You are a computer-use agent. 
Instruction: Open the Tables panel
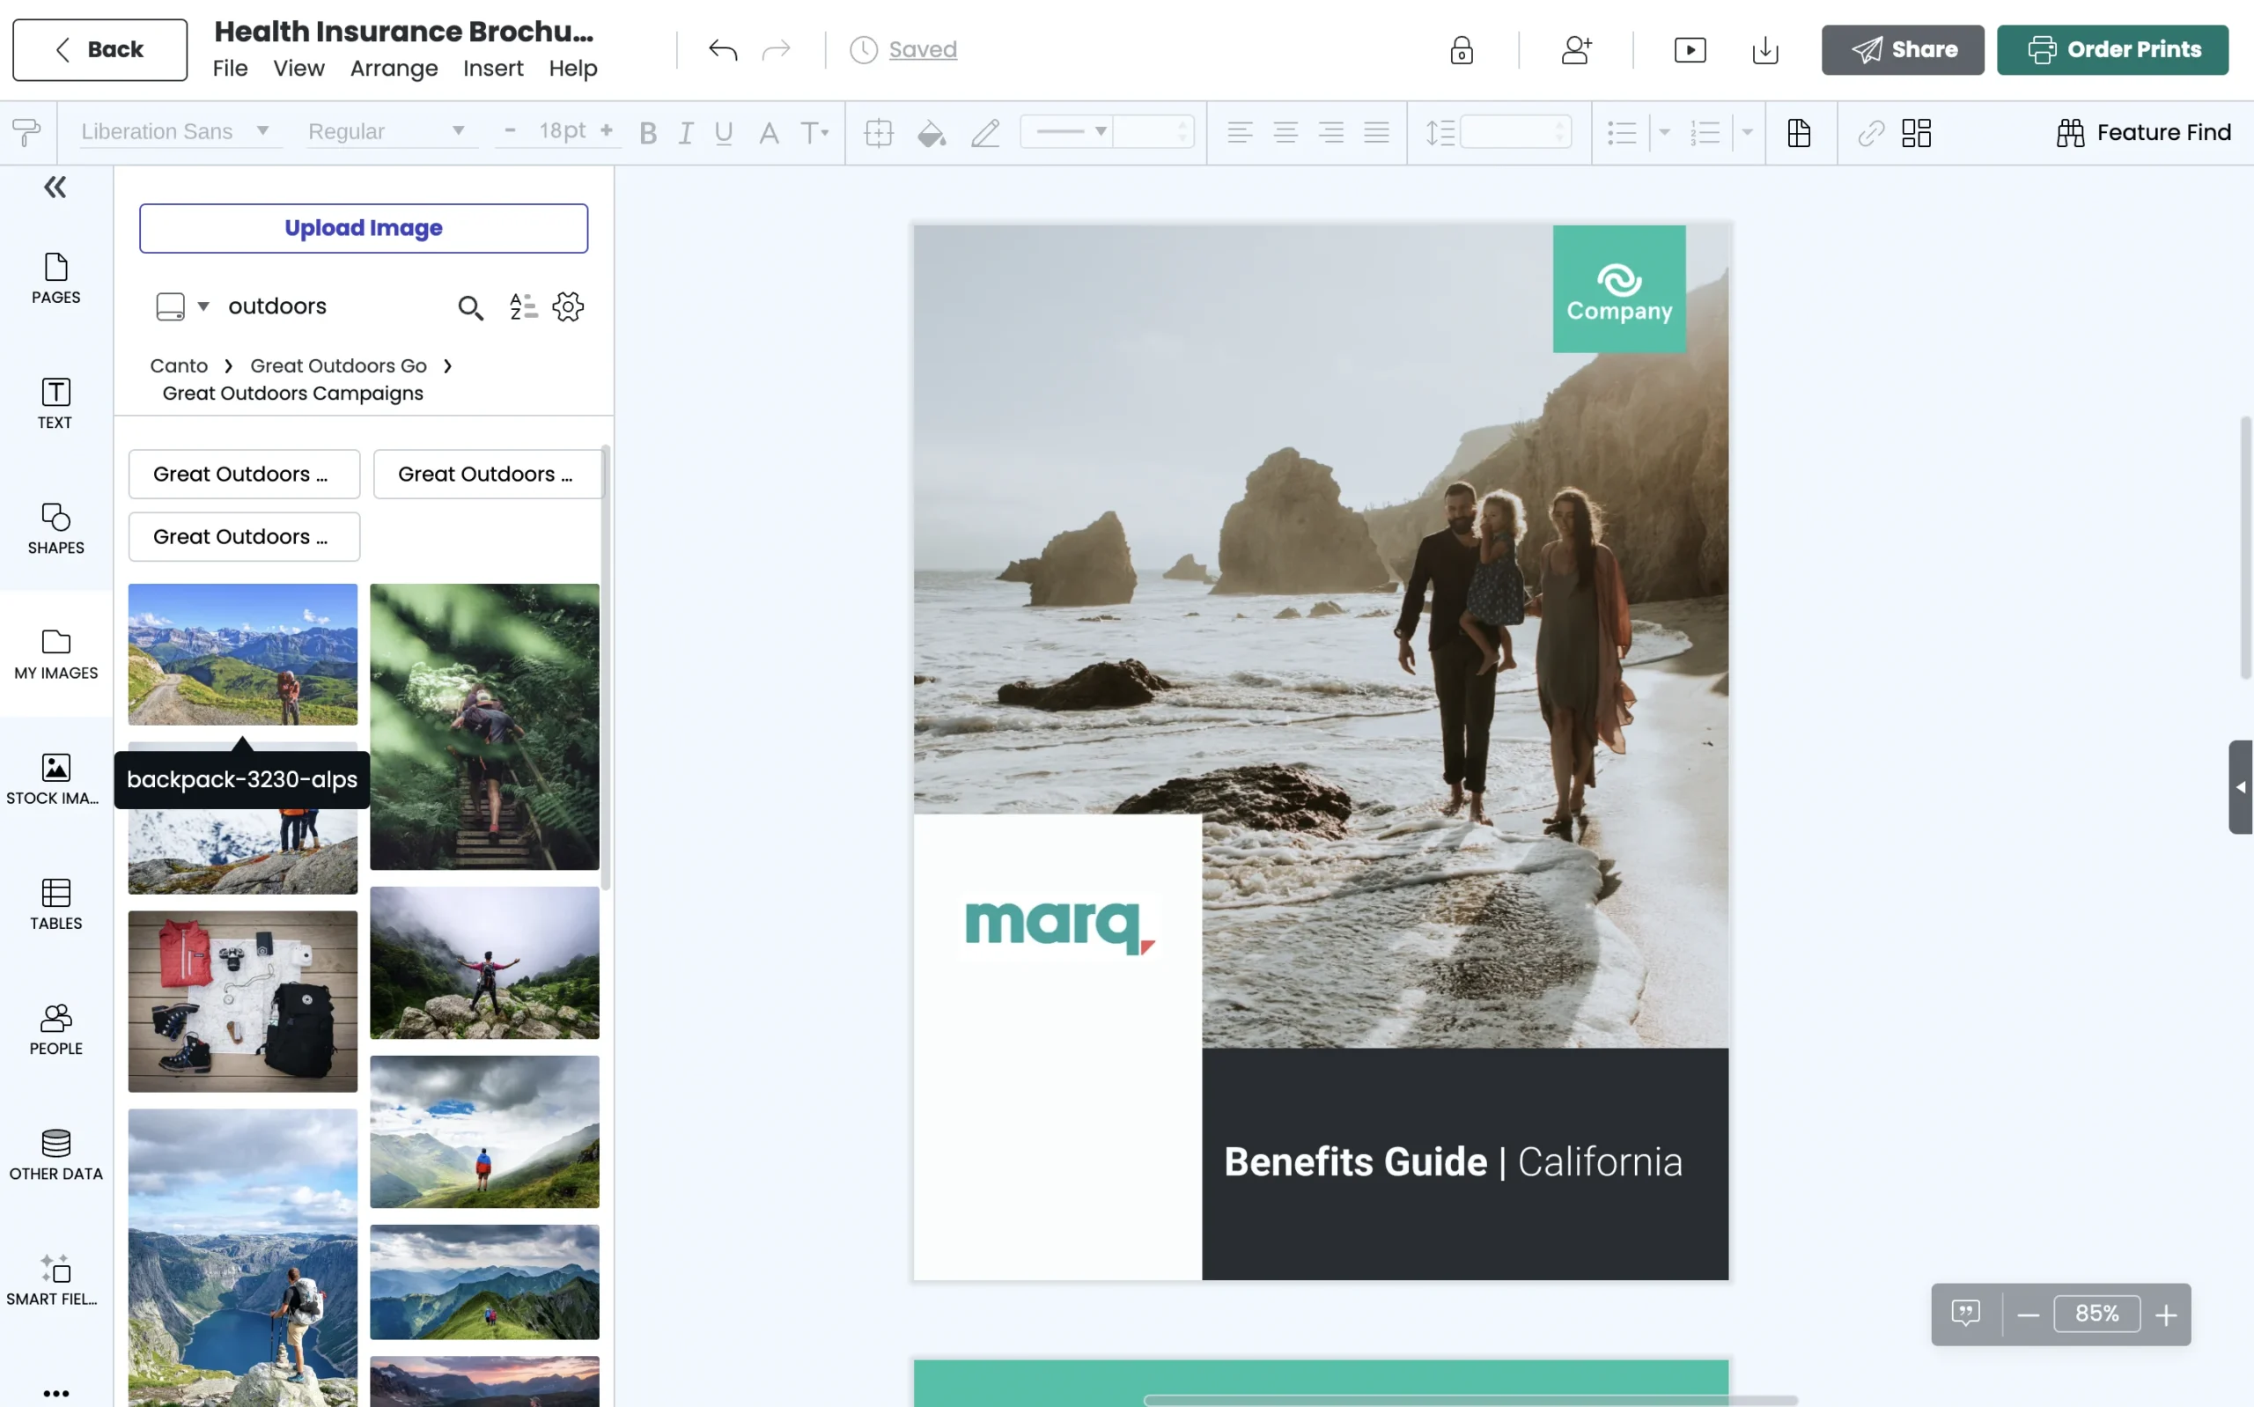click(x=55, y=903)
